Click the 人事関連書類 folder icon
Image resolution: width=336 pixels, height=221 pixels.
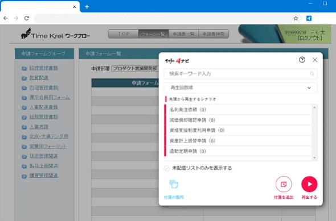tap(24, 107)
